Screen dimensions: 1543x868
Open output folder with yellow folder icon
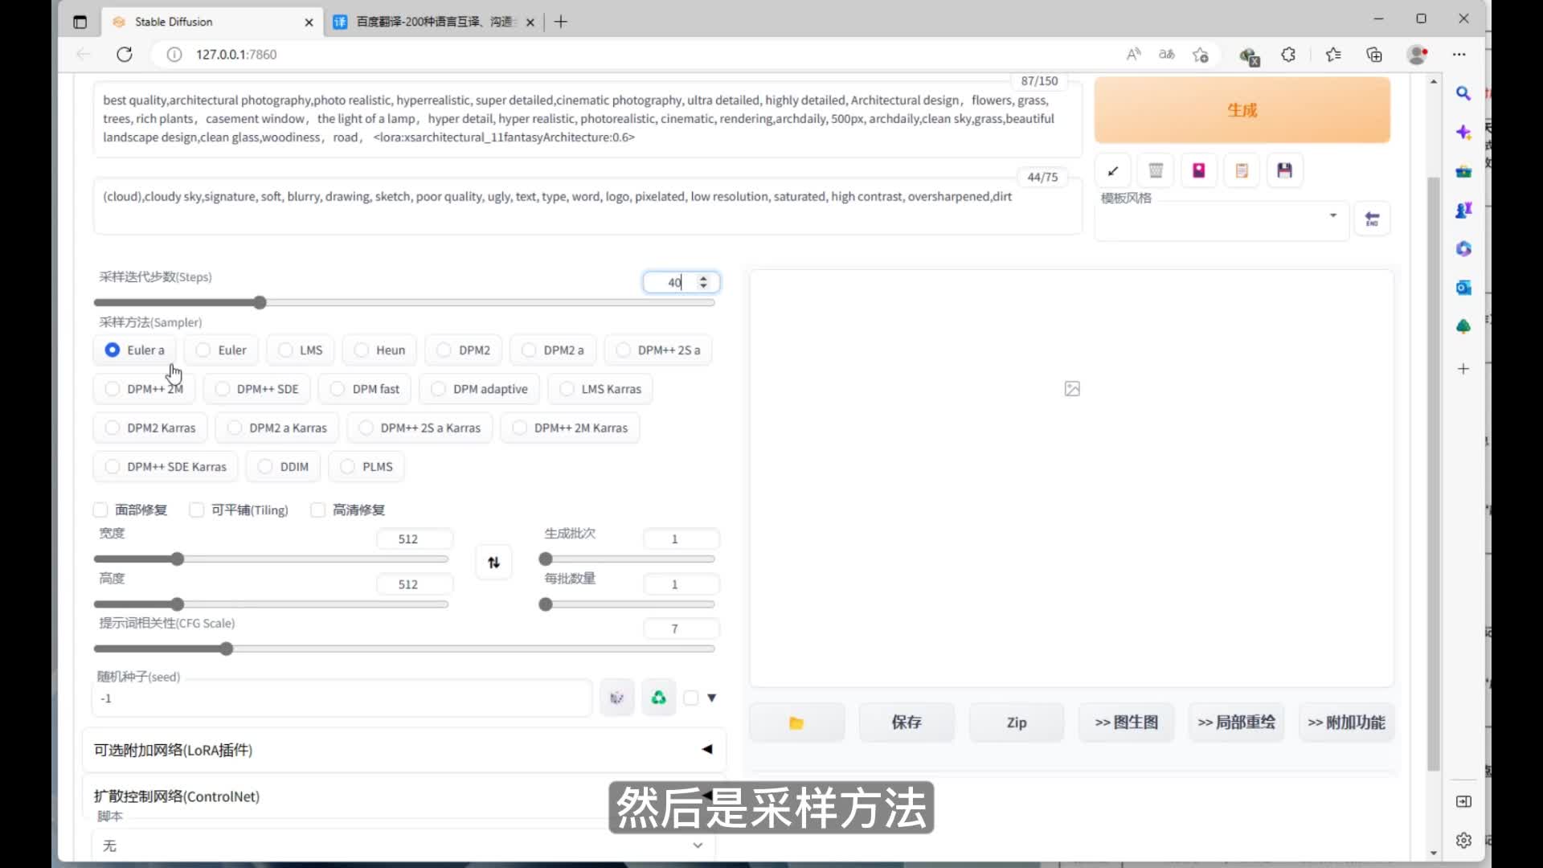pyautogui.click(x=796, y=723)
